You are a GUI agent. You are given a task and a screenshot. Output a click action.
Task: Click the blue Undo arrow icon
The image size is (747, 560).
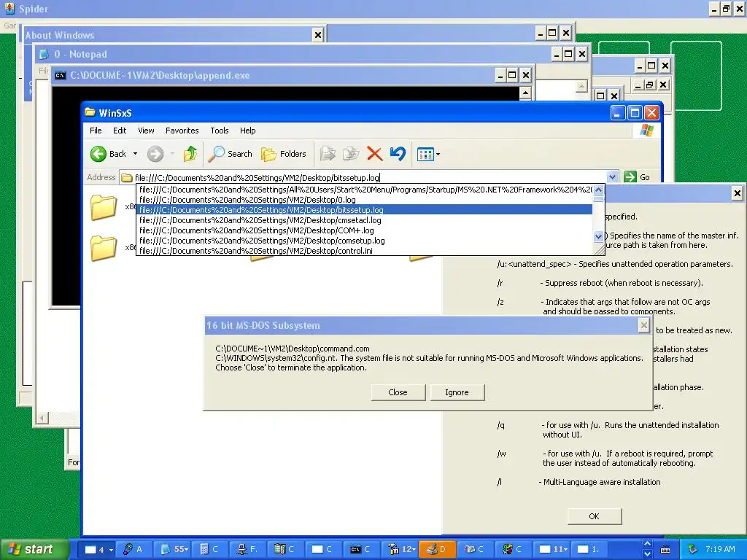point(398,154)
